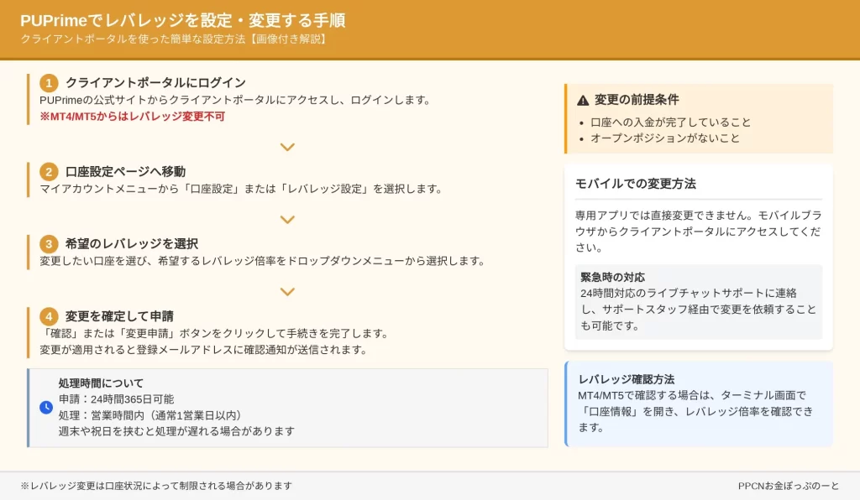Image resolution: width=860 pixels, height=500 pixels.
Task: Click the footer credit PPCNお金ぽっぷのーと
Action: point(788,486)
